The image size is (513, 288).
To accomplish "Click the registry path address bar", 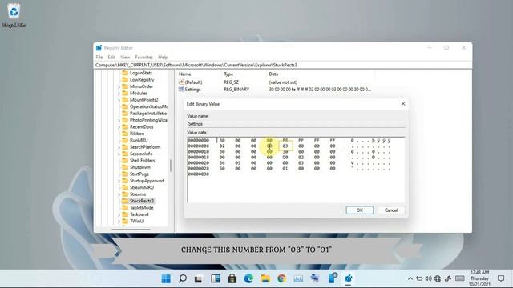I will 283,65.
